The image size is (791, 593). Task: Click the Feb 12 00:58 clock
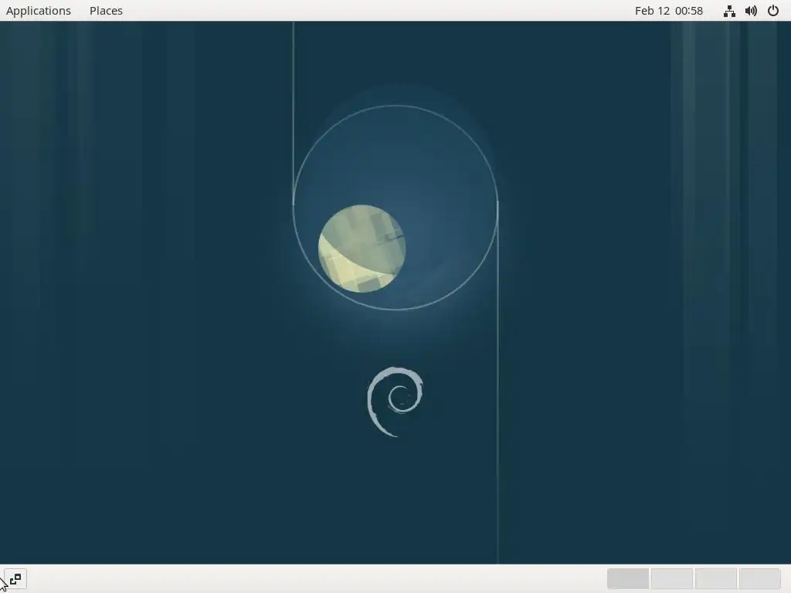668,11
